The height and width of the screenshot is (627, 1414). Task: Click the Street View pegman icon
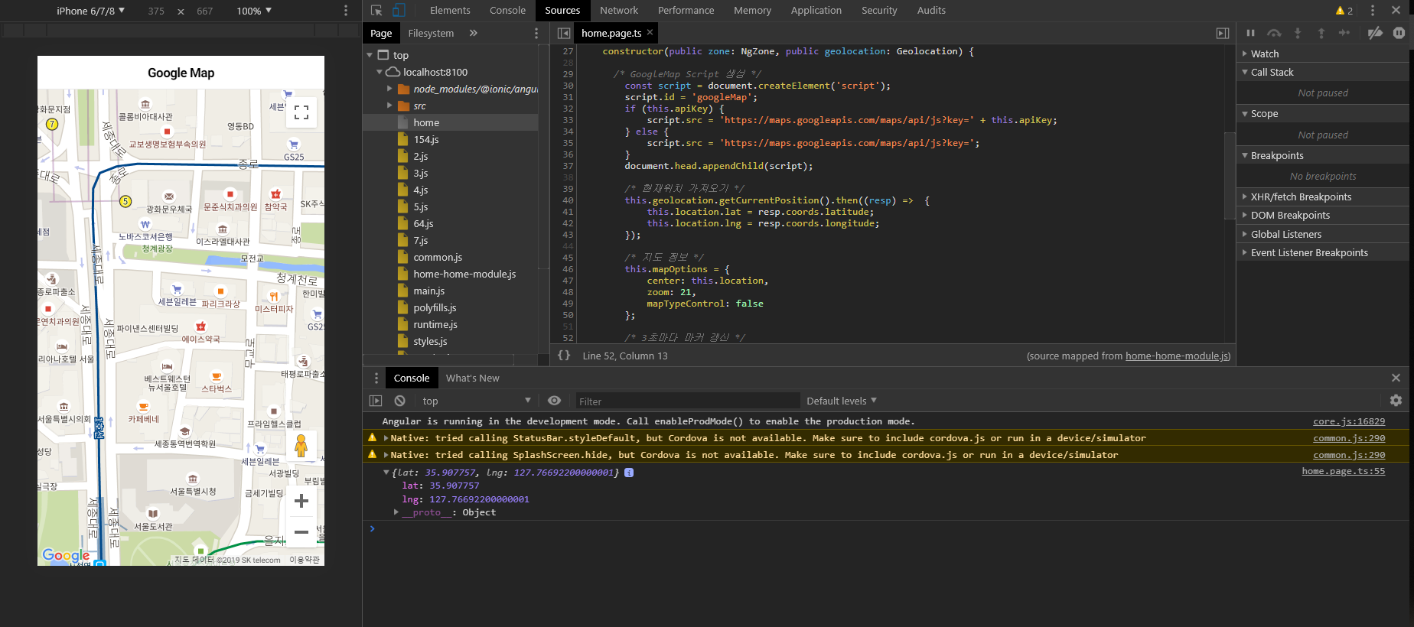pos(301,445)
